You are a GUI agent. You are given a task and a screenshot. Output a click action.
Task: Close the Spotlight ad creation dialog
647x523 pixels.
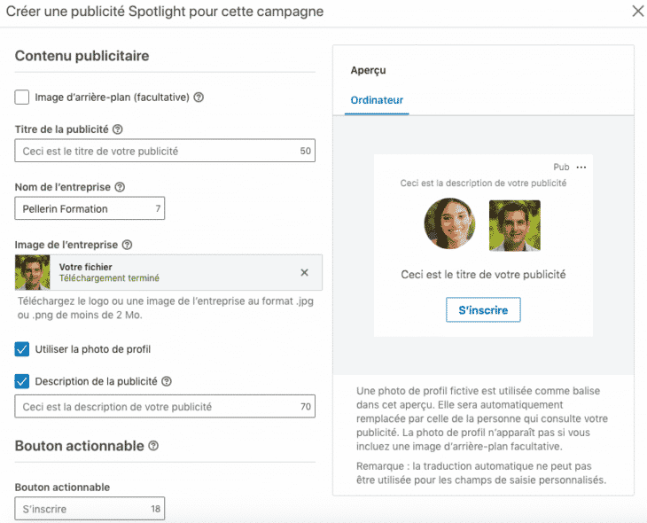coord(636,12)
